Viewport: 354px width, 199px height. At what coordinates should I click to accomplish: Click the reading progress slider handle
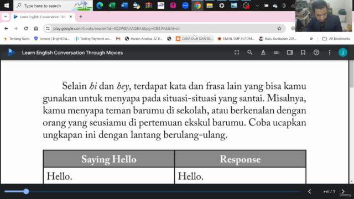pos(26,191)
